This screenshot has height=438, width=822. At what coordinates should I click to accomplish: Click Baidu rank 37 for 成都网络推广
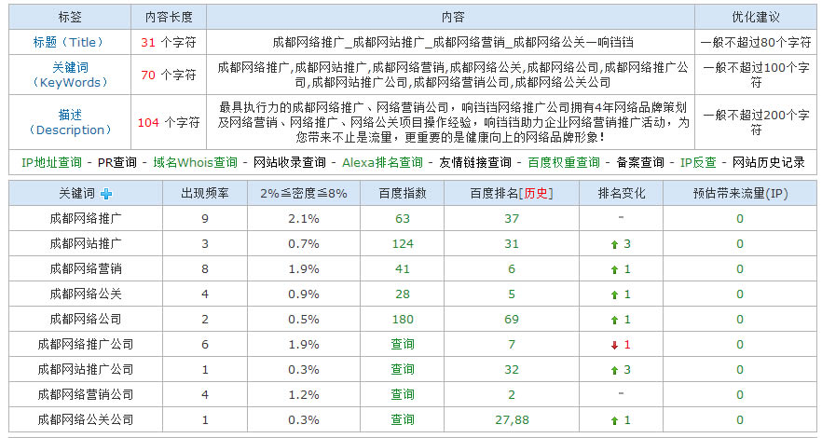[x=512, y=218]
